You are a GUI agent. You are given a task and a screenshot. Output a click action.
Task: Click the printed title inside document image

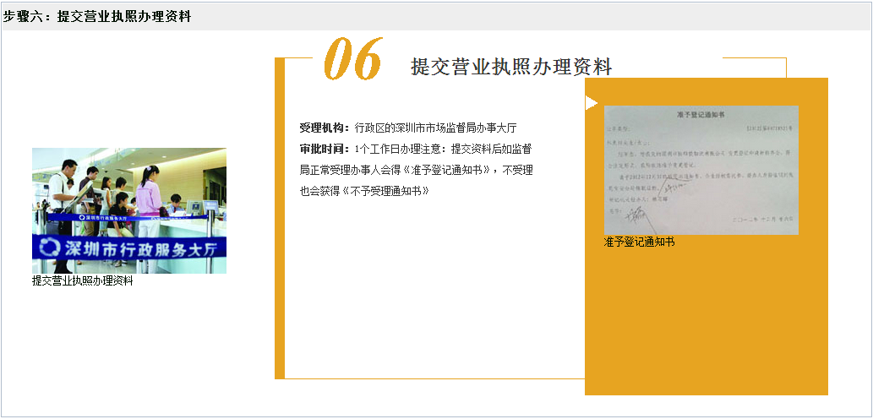(701, 113)
